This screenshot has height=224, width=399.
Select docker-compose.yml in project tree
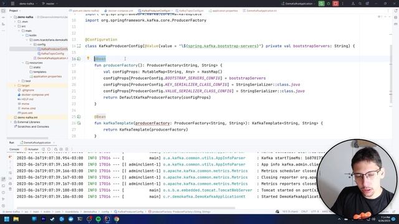pyautogui.click(x=33, y=95)
